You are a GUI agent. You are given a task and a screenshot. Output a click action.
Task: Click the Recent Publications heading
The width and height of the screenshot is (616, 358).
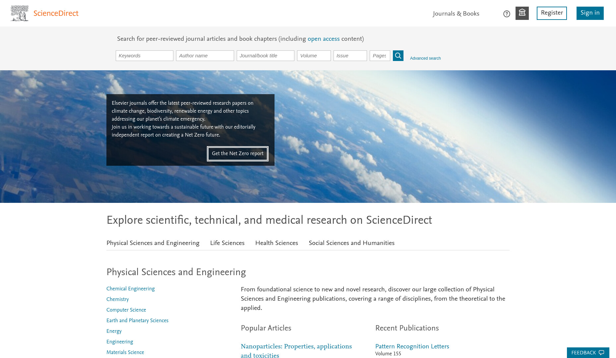coord(407,328)
